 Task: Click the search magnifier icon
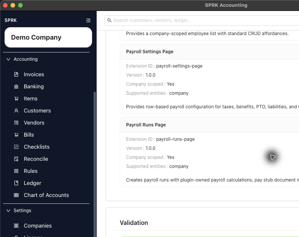click(x=109, y=20)
